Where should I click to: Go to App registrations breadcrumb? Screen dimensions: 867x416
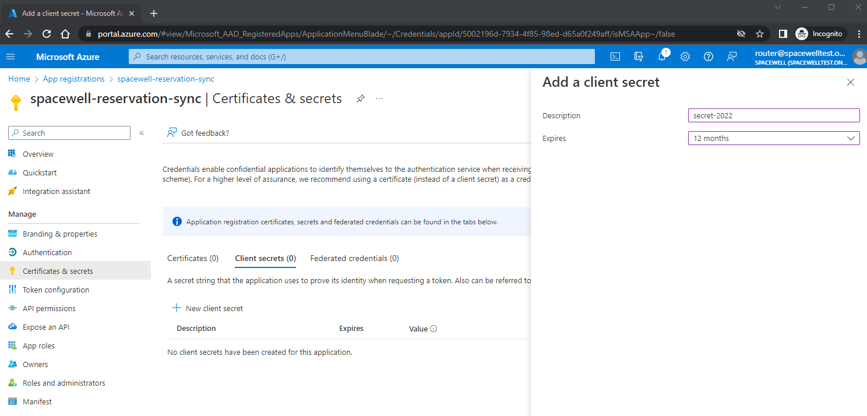[74, 79]
